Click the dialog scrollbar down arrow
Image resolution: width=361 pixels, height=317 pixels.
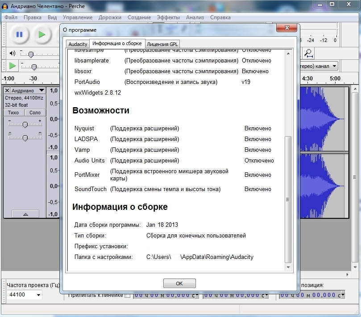(x=288, y=267)
